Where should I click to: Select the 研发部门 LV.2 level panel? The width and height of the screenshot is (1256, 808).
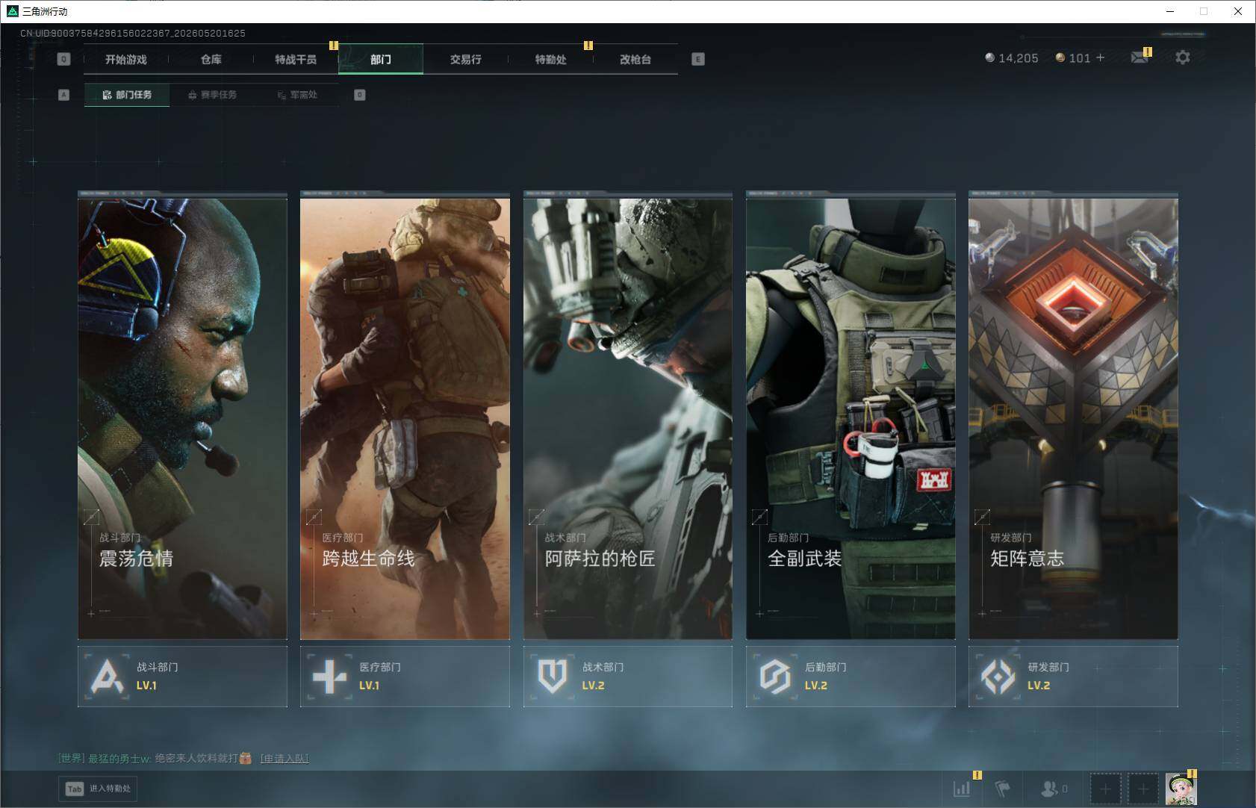[x=1073, y=677]
